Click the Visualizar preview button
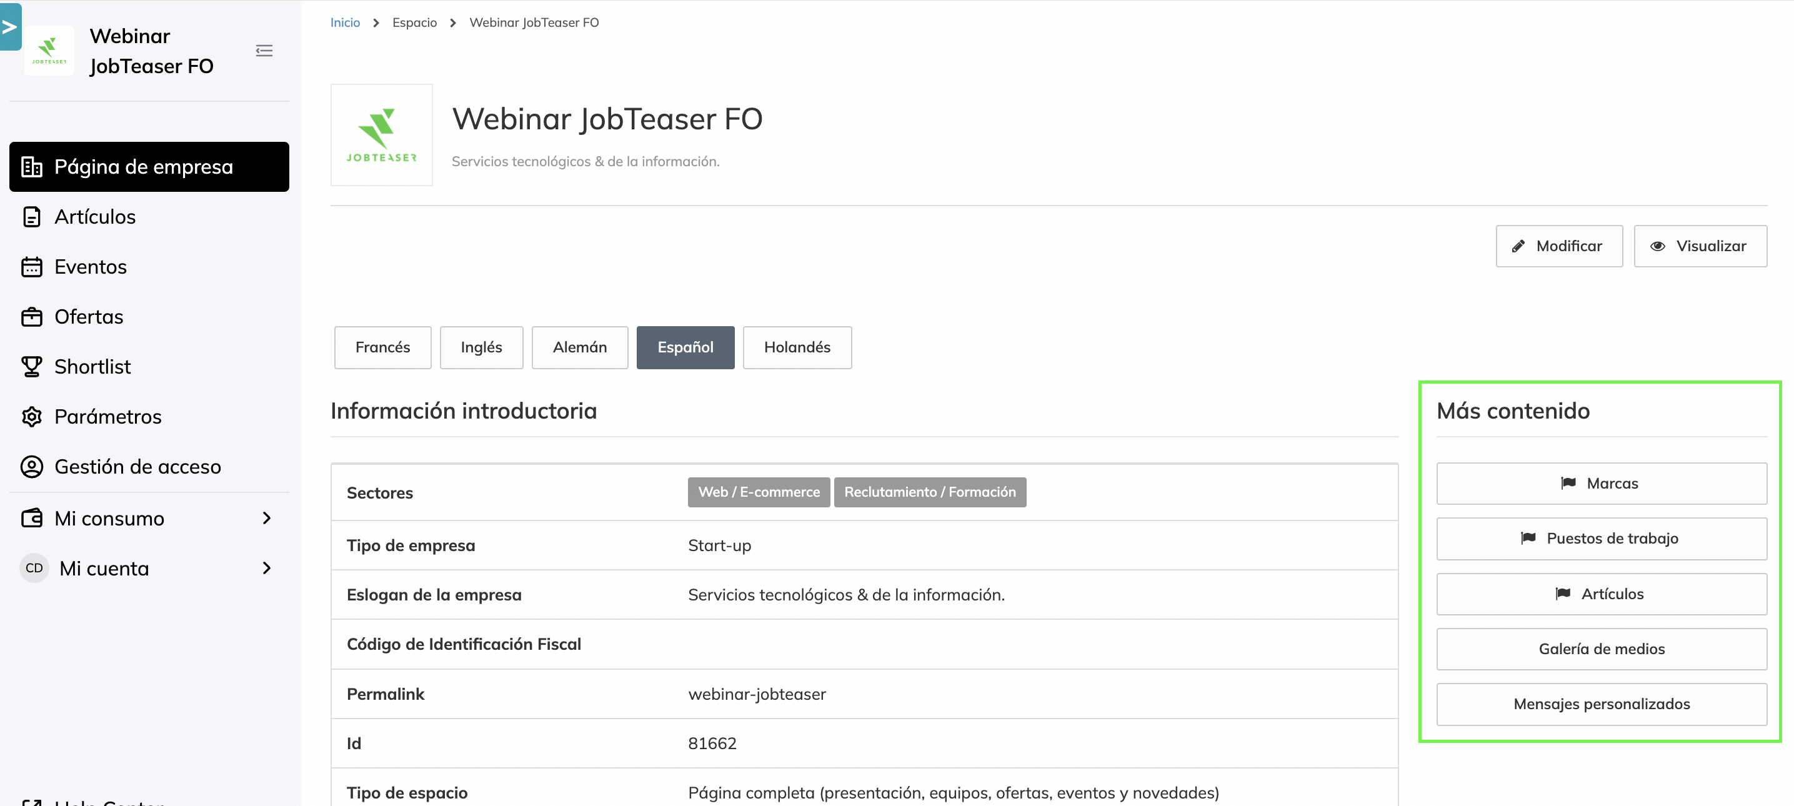The image size is (1794, 806). click(x=1700, y=246)
